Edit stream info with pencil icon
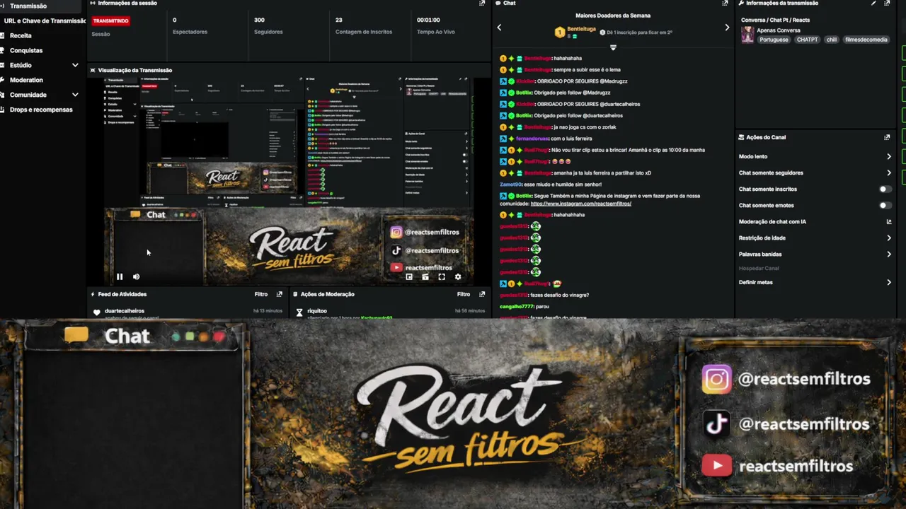 pos(873,4)
